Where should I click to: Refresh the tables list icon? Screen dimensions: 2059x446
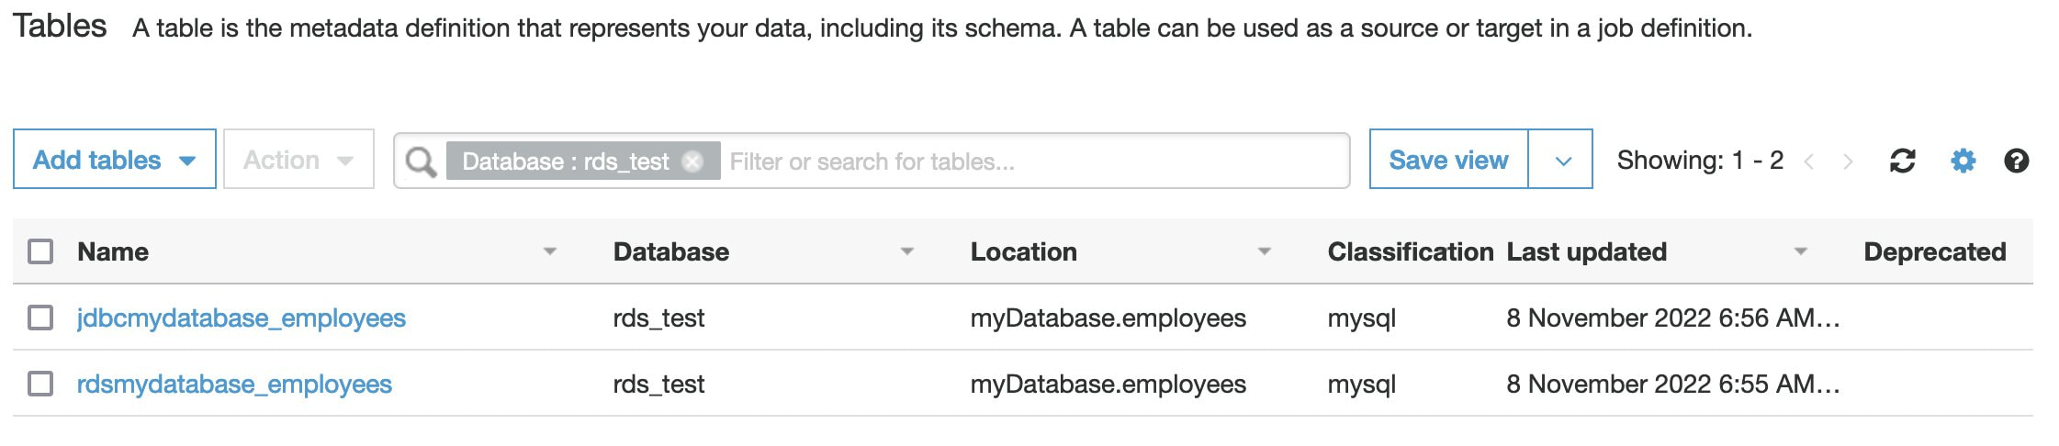click(x=1902, y=161)
